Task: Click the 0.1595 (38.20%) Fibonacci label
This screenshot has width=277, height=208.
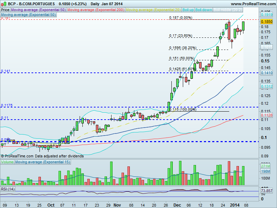Action: [183, 48]
